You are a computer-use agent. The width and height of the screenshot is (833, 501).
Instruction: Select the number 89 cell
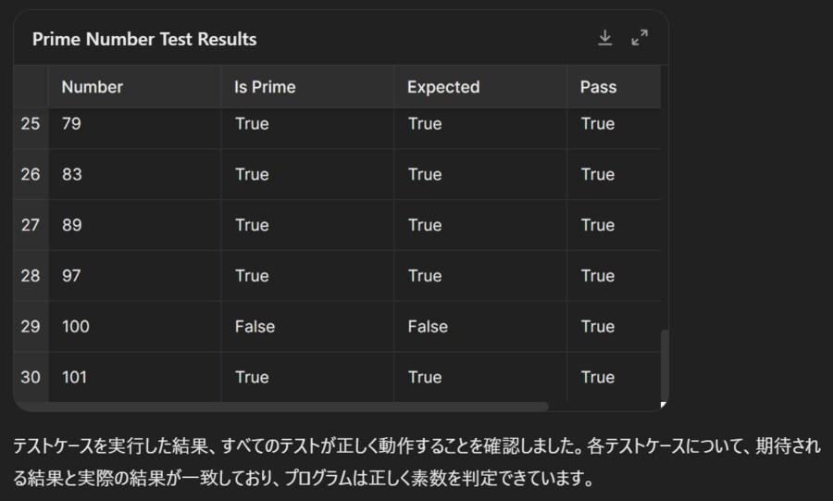click(x=72, y=225)
